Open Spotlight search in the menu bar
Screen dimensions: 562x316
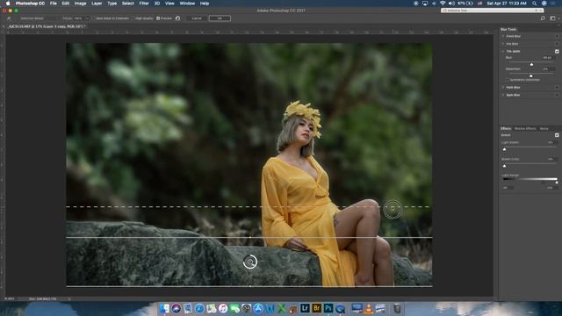click(535, 4)
